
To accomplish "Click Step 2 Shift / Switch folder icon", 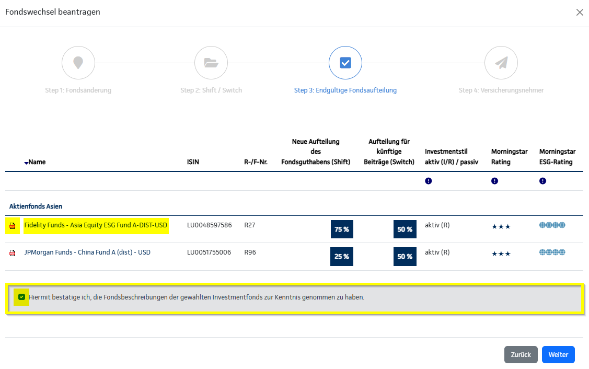I will click(x=211, y=63).
